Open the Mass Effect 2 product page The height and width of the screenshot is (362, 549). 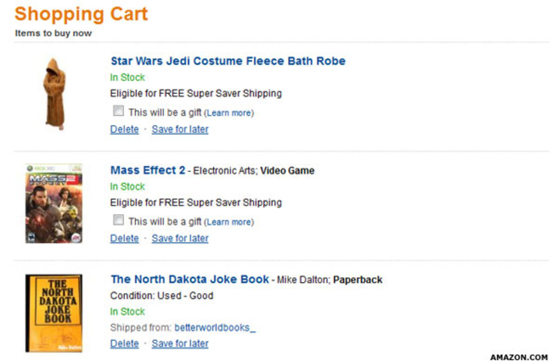[148, 170]
